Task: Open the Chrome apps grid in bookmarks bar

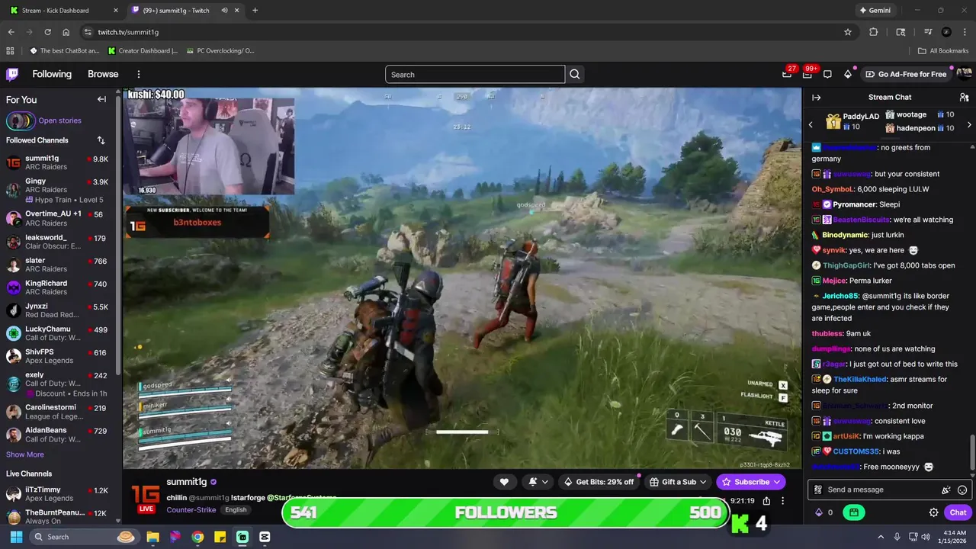Action: pyautogui.click(x=10, y=51)
